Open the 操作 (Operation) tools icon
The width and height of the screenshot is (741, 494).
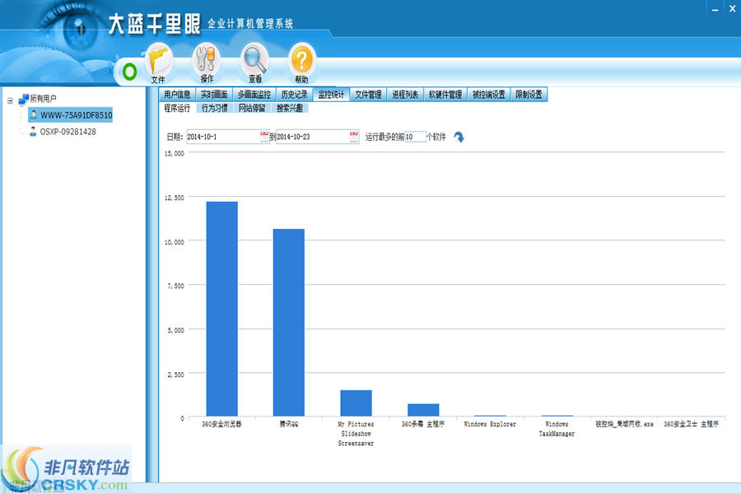pyautogui.click(x=206, y=64)
